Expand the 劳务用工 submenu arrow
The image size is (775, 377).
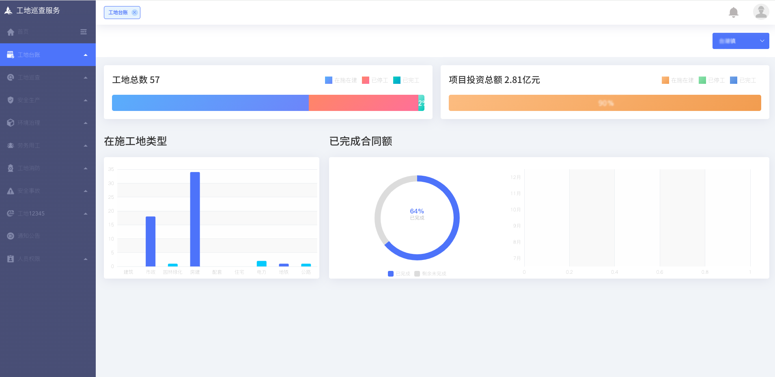click(86, 146)
